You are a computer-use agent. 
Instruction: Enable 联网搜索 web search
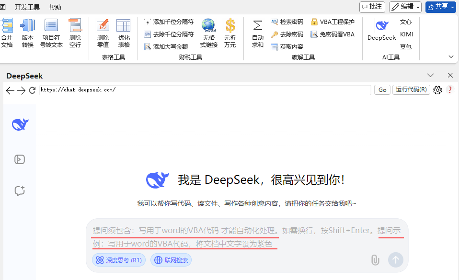[171, 260]
